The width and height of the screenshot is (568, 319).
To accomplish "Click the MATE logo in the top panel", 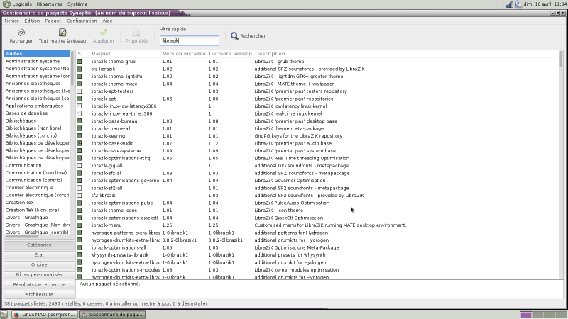I will pos(6,4).
